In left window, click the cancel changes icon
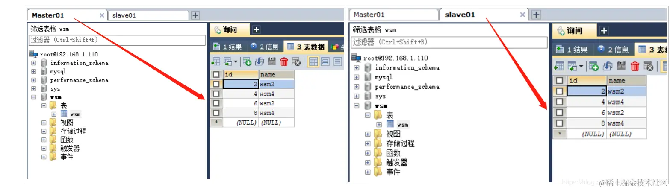Image resolution: width=670 pixels, height=190 pixels. pyautogui.click(x=296, y=61)
